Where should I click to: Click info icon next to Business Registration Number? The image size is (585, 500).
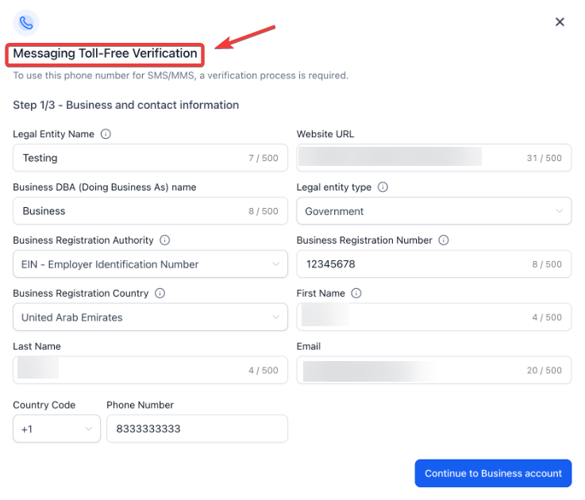pyautogui.click(x=444, y=240)
